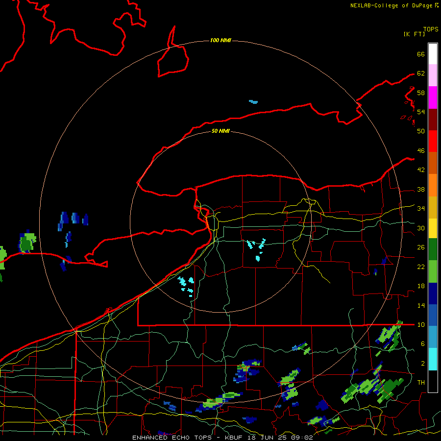441x441 pixels.
Task: Select the light blue legend swatch
Action: (433, 337)
